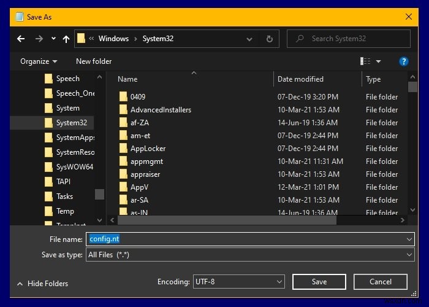The image size is (429, 307).
Task: Expand the File name dropdown arrow
Action: point(409,239)
